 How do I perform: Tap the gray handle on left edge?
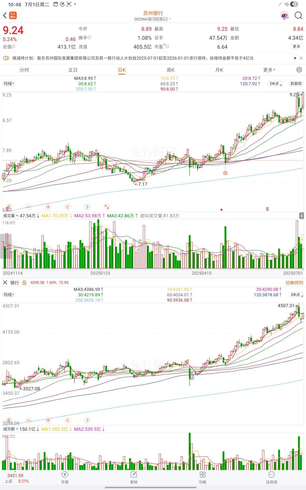coord(6,246)
